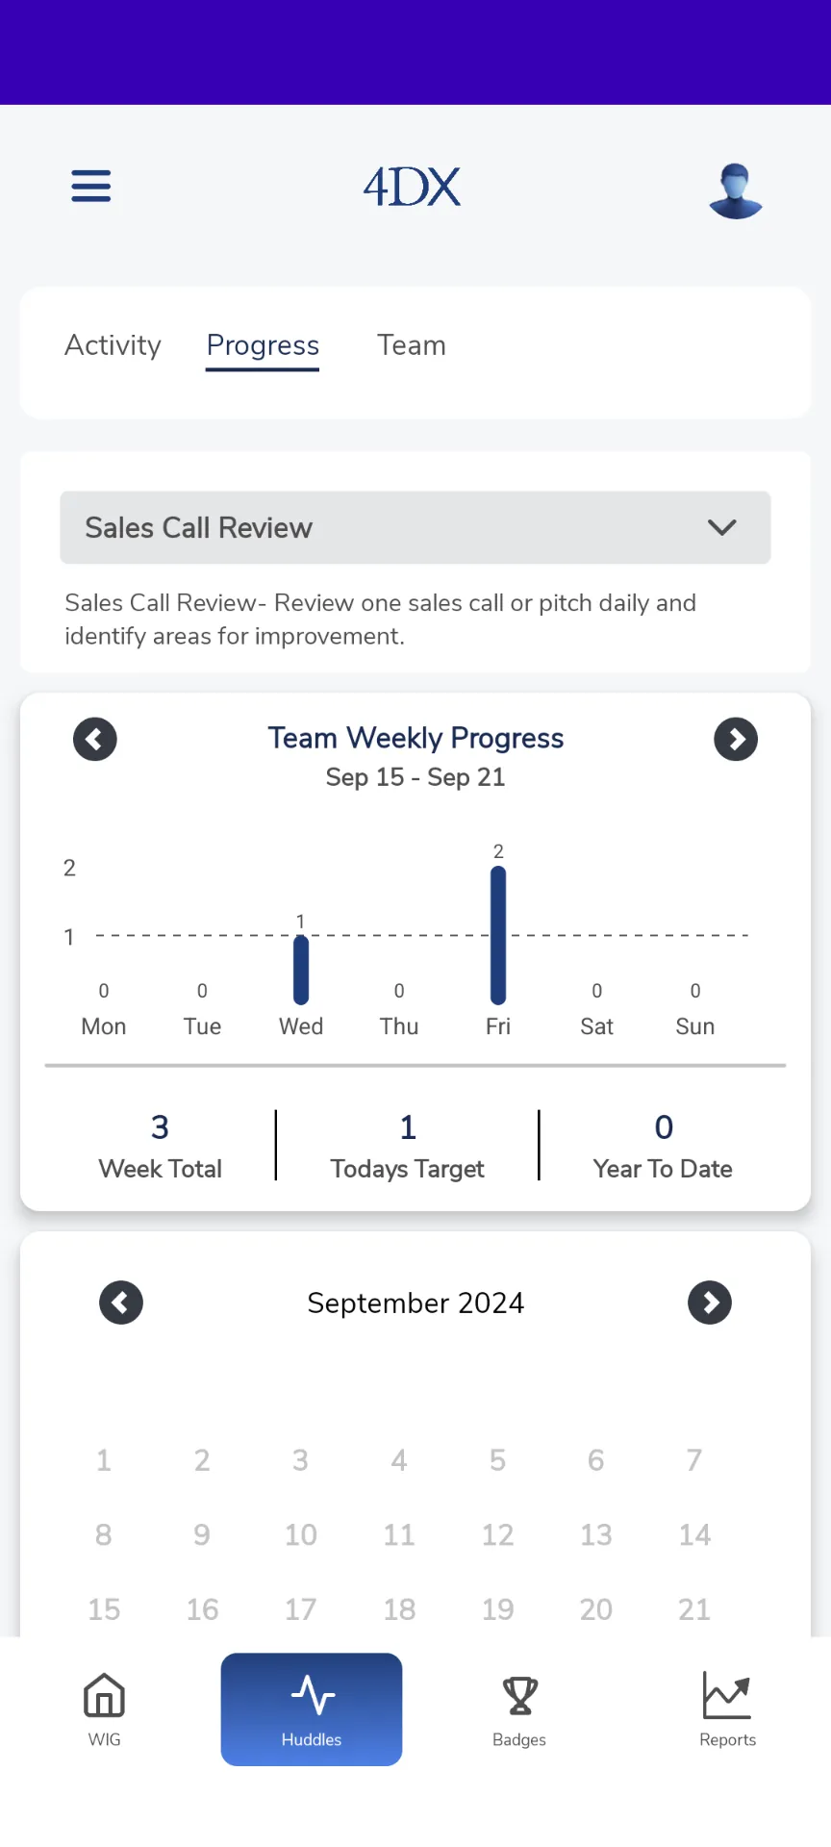This screenshot has height=1847, width=831.
Task: Select September 20 on the calendar
Action: click(x=596, y=1609)
